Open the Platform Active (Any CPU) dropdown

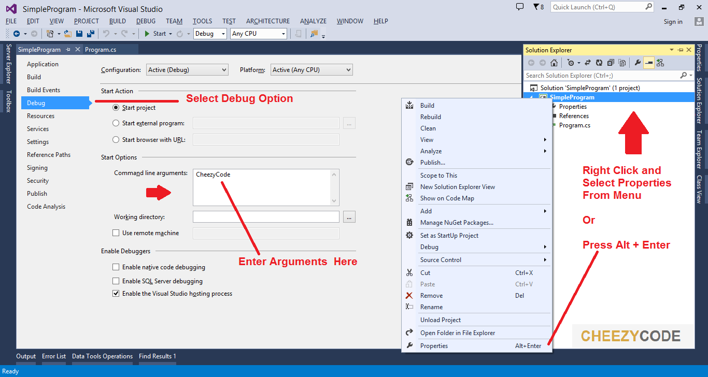(311, 70)
